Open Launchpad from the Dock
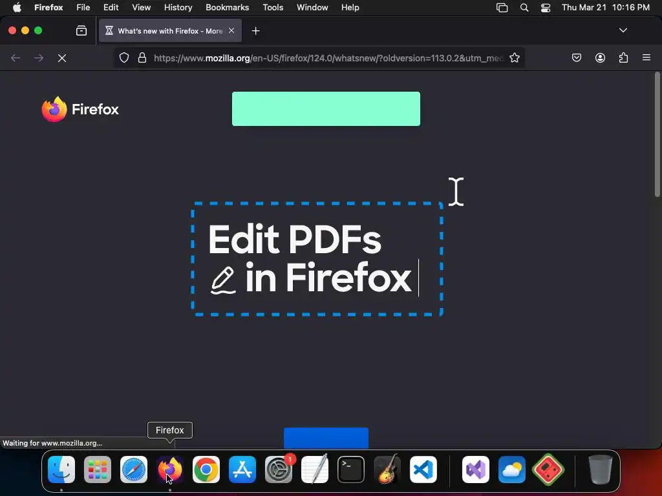Viewport: 662px width, 496px height. click(x=98, y=470)
